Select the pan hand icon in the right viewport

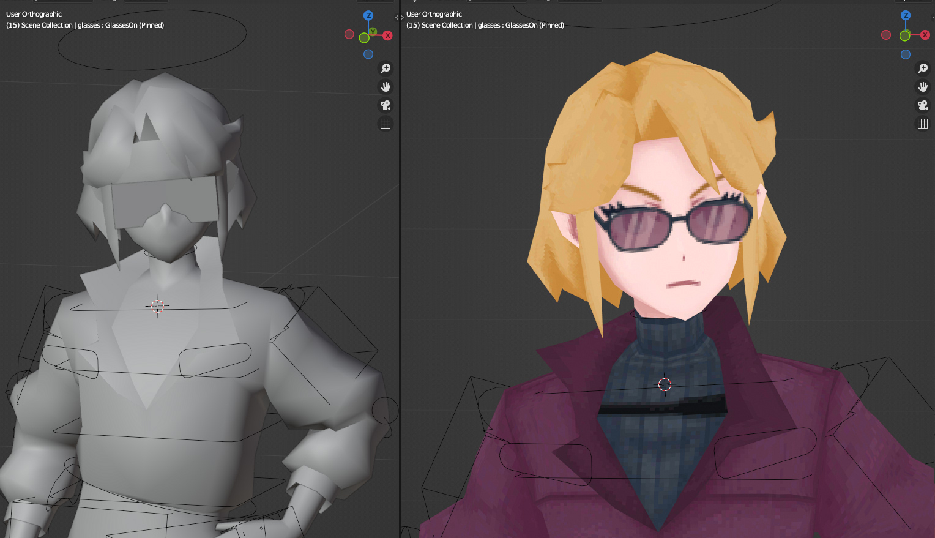coord(923,87)
